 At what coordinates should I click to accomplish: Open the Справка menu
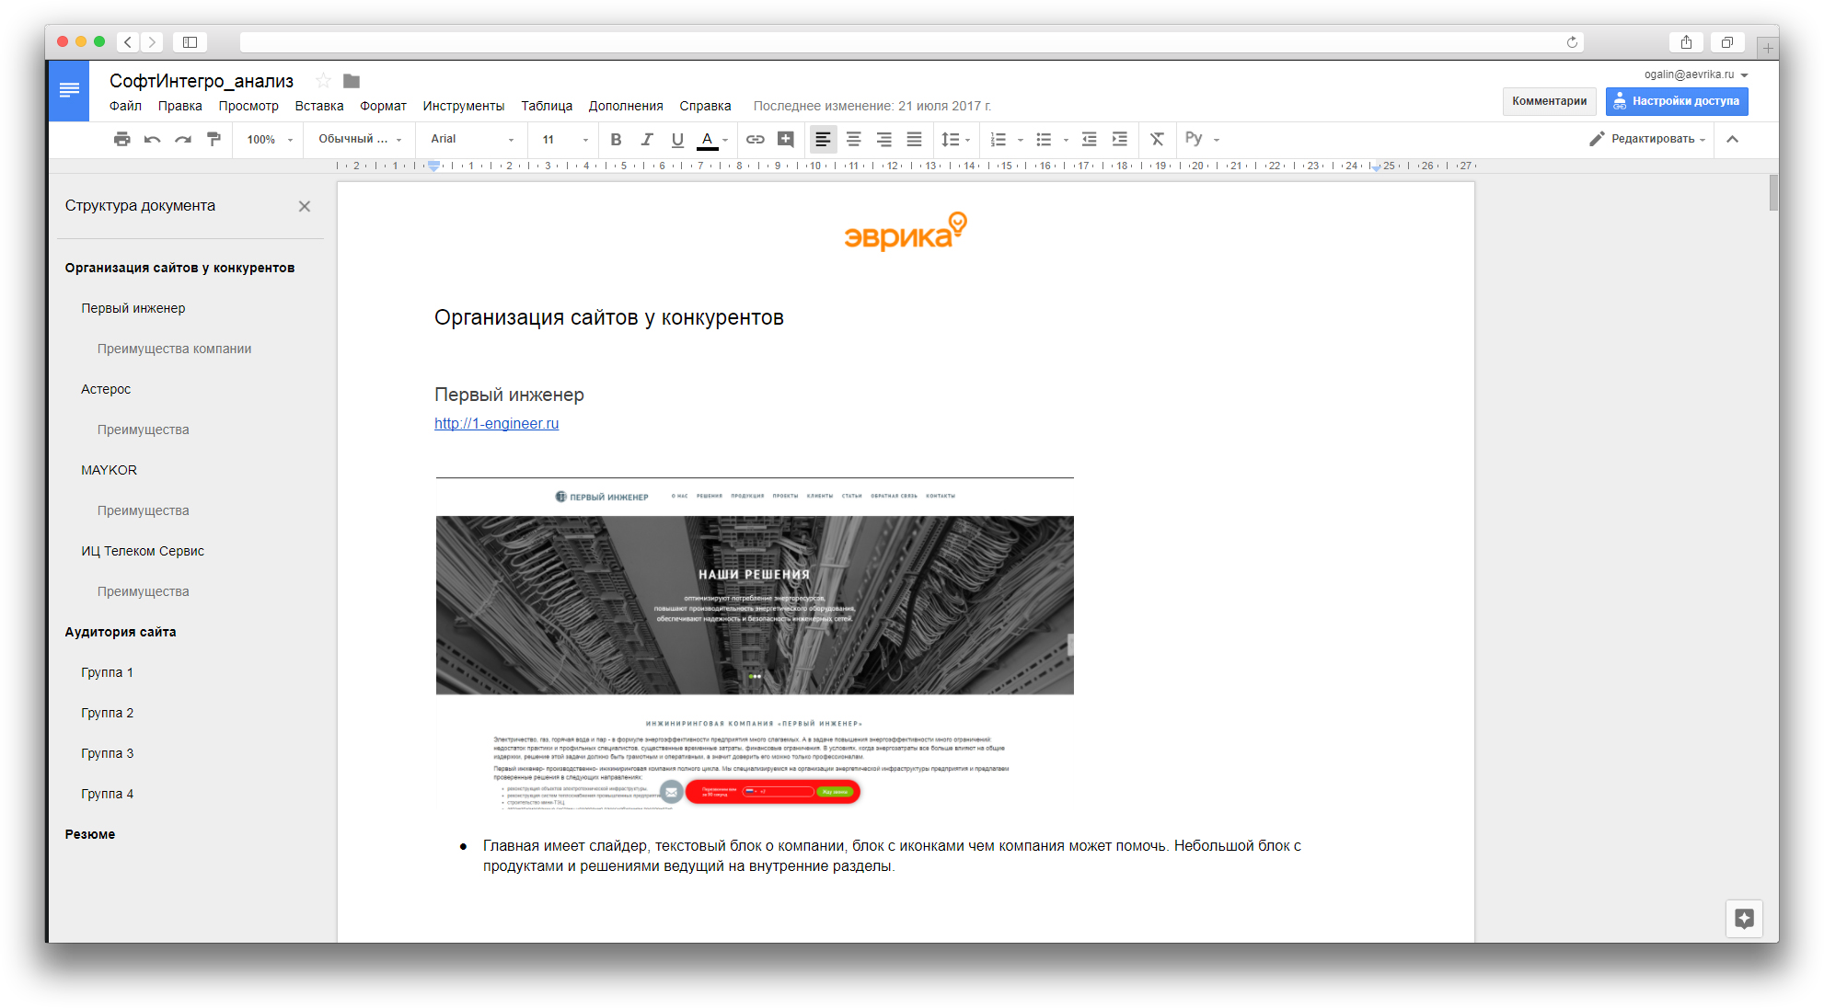pos(705,106)
